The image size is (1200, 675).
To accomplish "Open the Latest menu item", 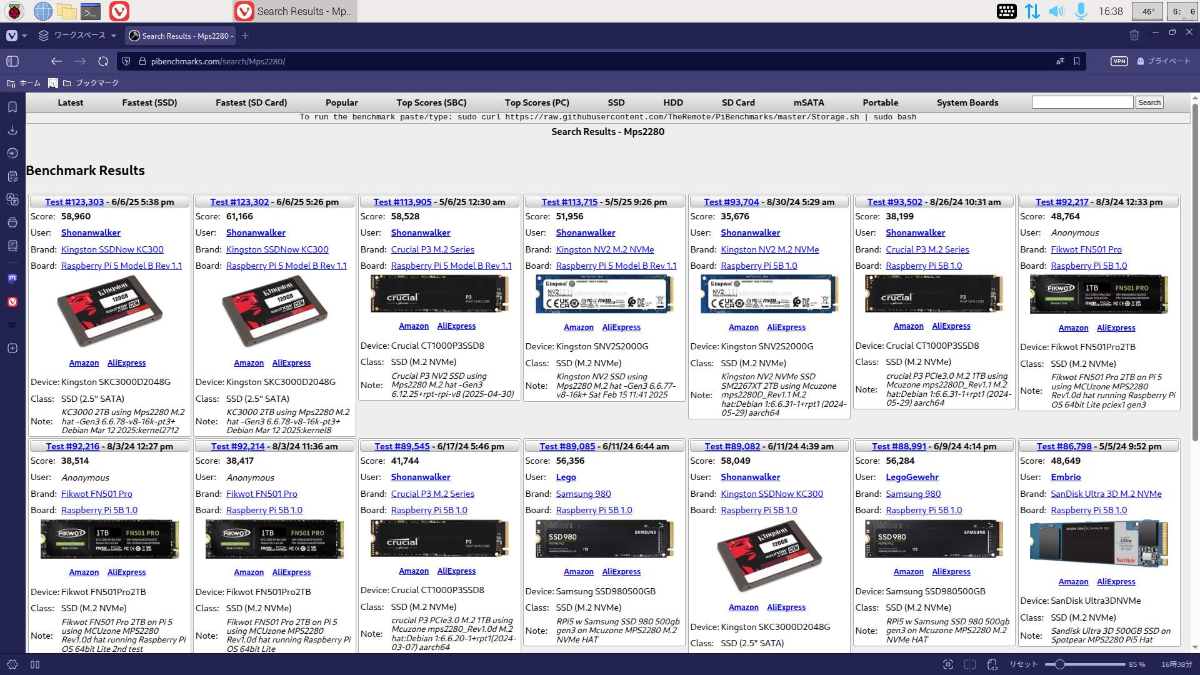I will coord(70,102).
